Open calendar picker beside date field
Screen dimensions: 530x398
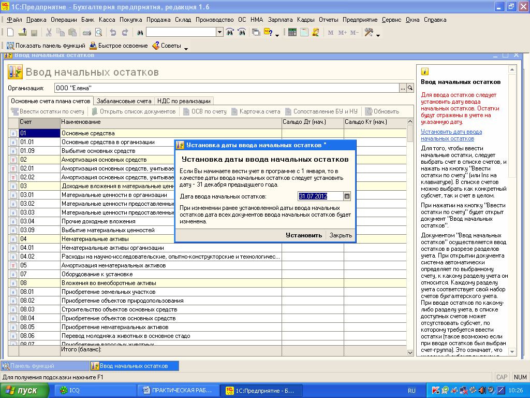coord(347,196)
